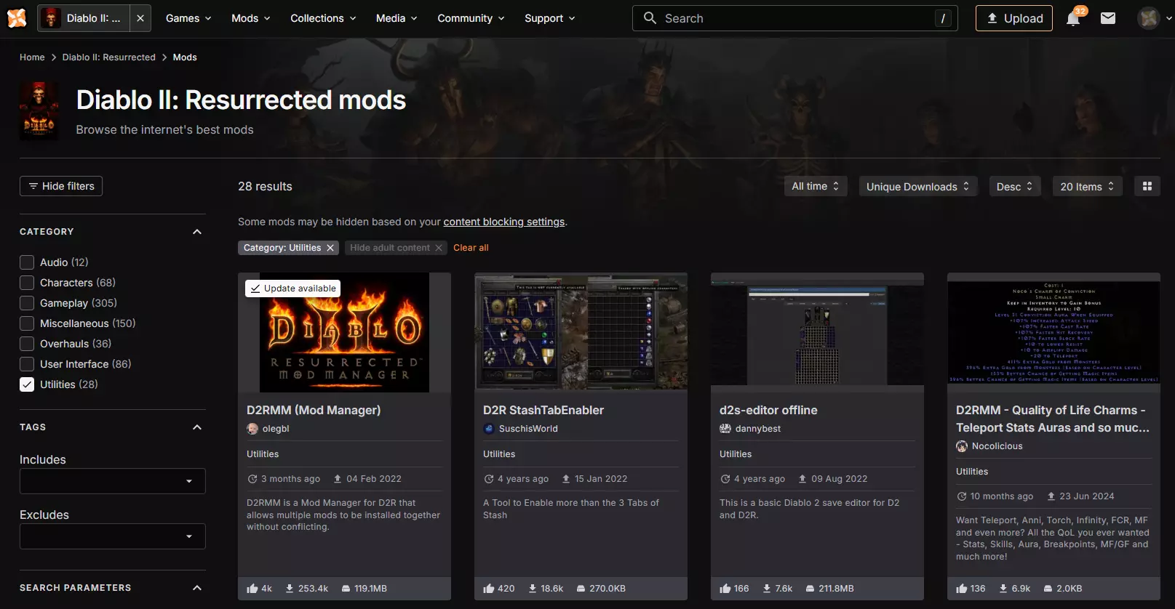Viewport: 1175px width, 609px height.
Task: Remove the Category: Utilities filter chip
Action: pos(330,248)
